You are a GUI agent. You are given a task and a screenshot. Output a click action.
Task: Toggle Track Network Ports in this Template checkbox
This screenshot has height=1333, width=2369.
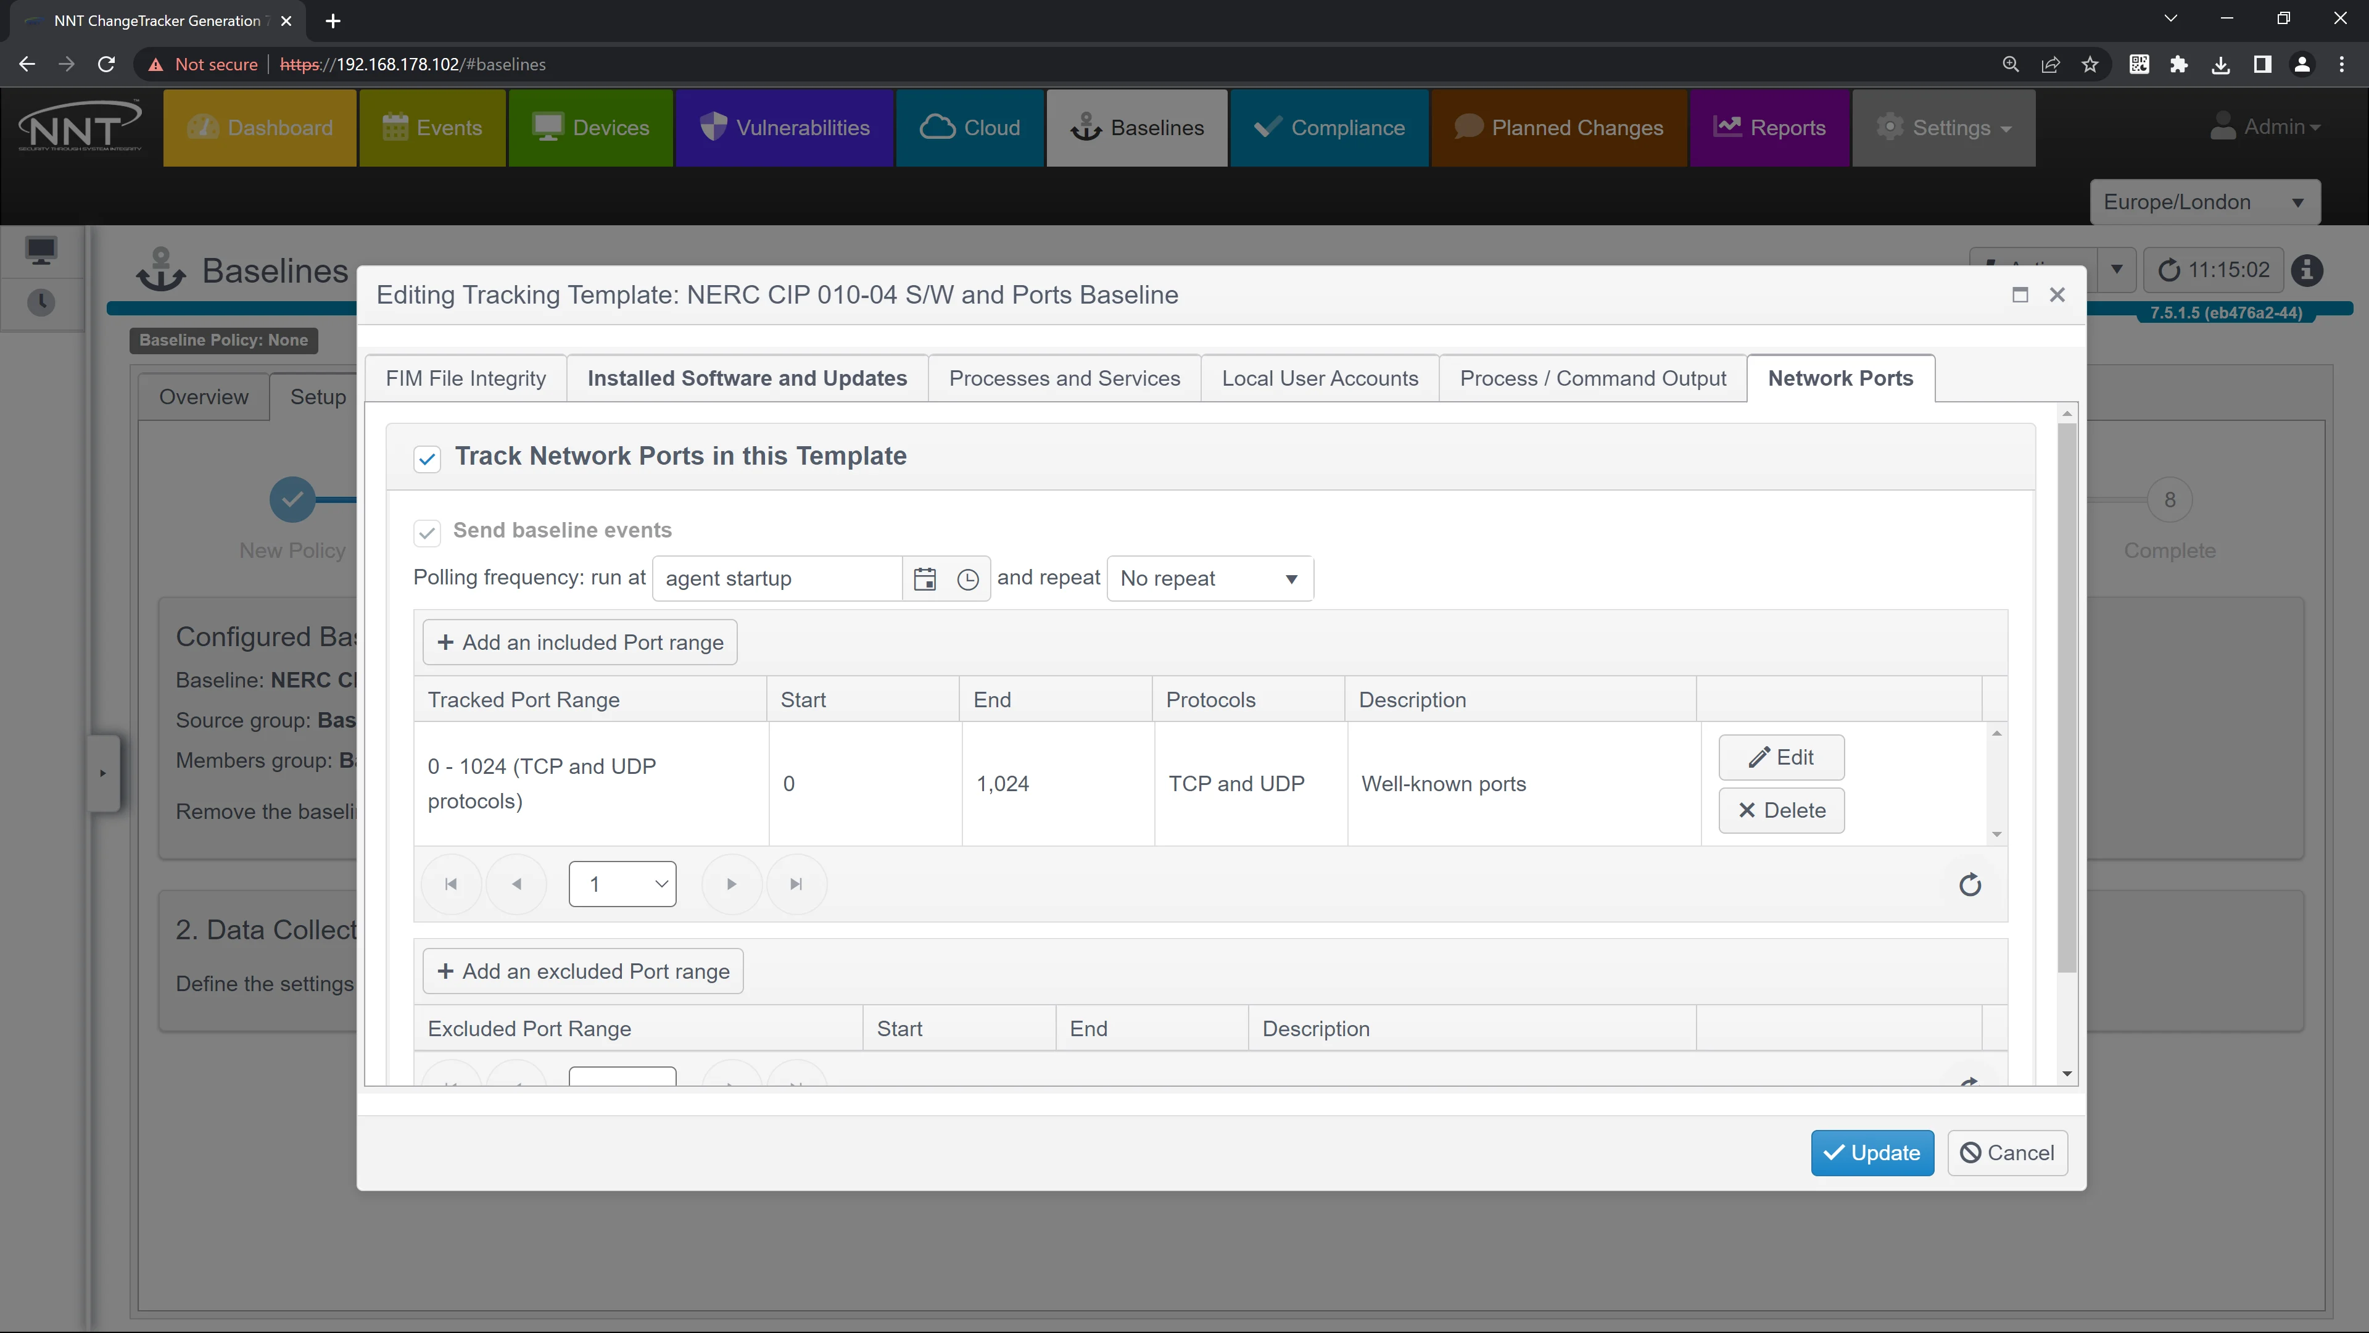pyautogui.click(x=427, y=458)
